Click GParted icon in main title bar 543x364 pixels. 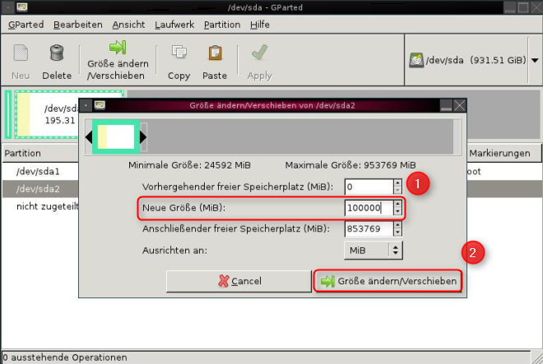pos(22,7)
